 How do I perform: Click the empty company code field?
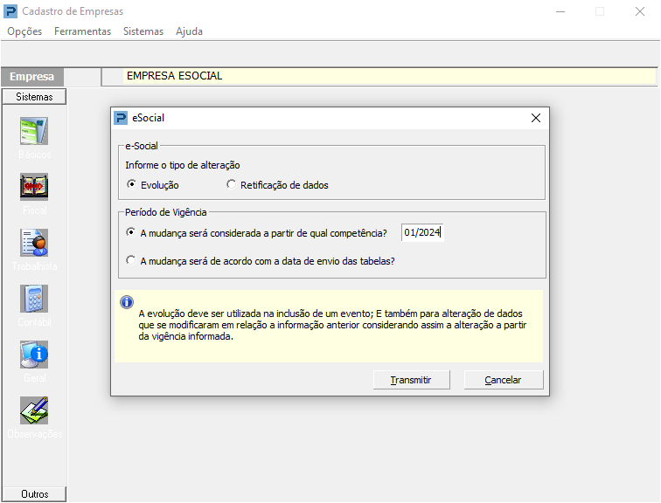click(82, 77)
